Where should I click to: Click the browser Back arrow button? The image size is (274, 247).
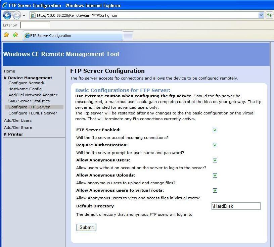tap(7, 15)
